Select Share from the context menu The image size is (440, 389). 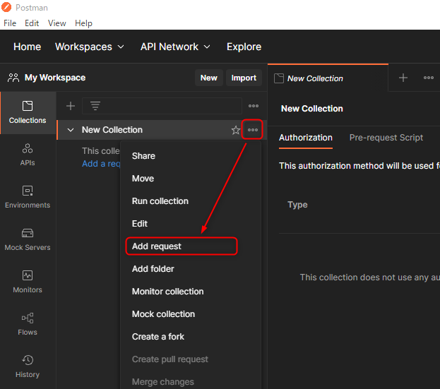143,156
